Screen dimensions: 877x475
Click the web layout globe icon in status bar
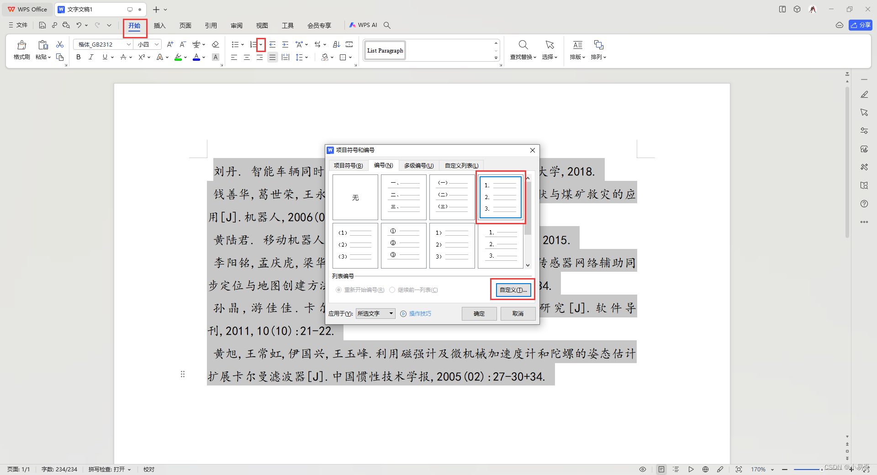[705, 469]
